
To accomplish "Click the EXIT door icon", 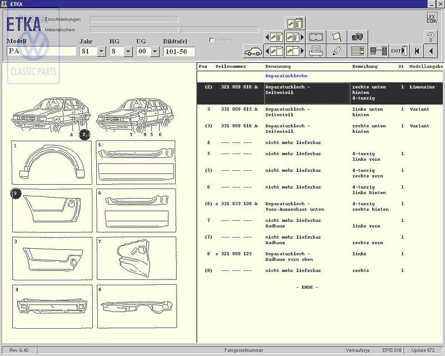I will coord(399,51).
